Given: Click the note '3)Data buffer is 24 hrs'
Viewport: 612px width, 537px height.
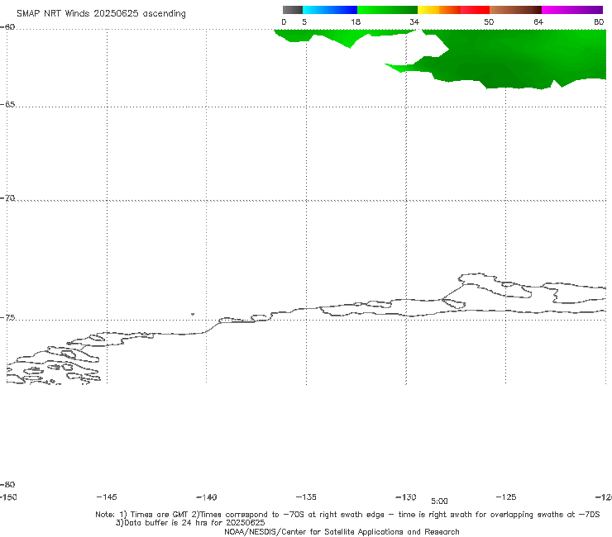Looking at the screenshot, I should pyautogui.click(x=190, y=523).
